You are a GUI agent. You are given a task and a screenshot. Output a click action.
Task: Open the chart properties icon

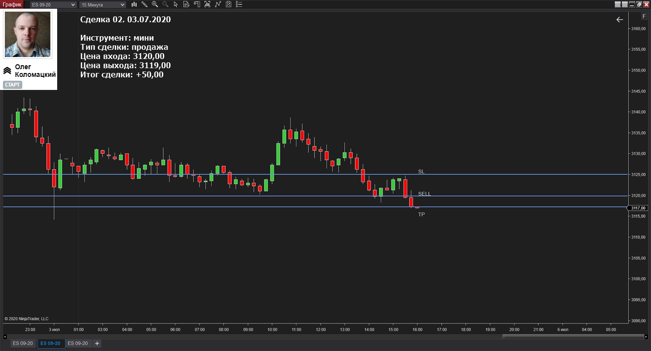click(x=229, y=4)
